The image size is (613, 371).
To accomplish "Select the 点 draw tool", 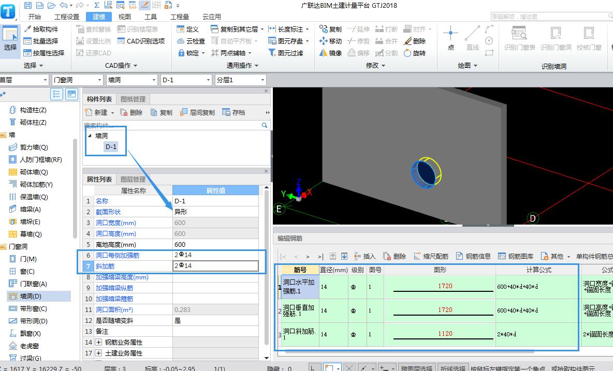I will (x=451, y=38).
